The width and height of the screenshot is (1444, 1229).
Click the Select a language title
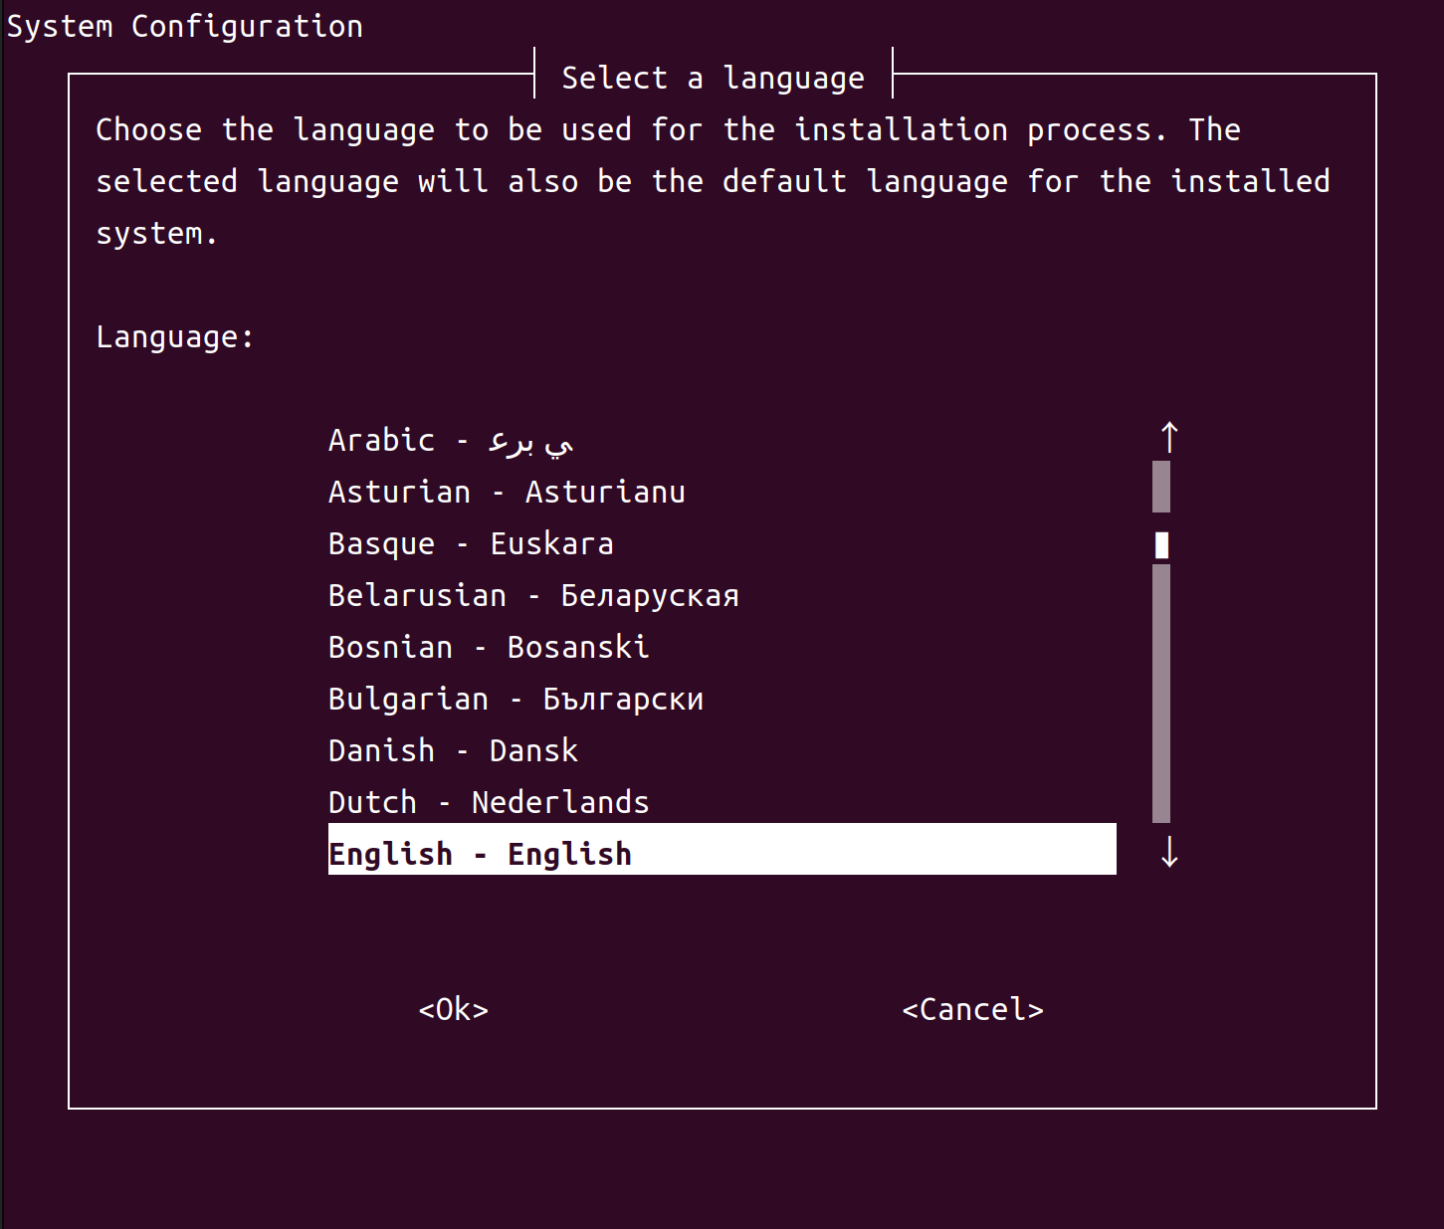[713, 77]
